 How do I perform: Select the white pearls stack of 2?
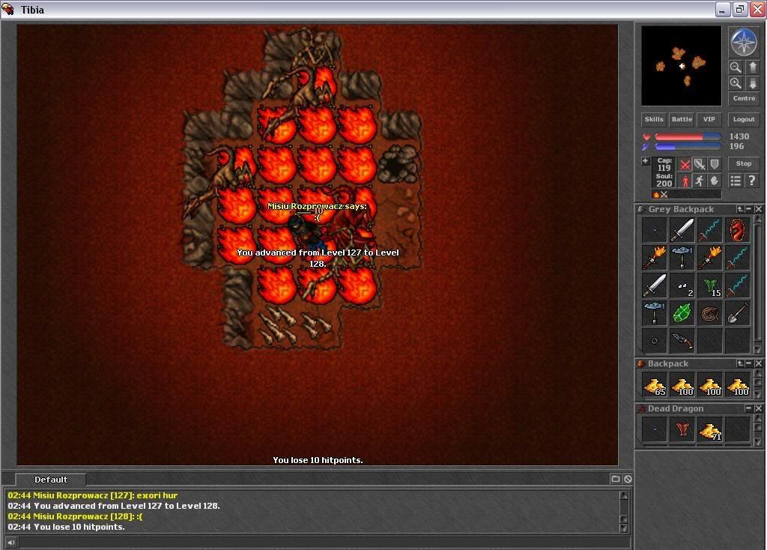682,285
